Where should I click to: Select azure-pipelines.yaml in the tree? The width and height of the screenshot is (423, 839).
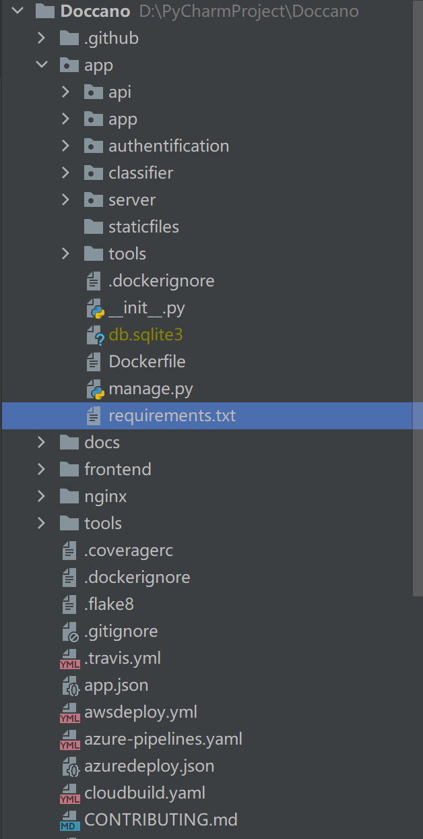point(163,739)
